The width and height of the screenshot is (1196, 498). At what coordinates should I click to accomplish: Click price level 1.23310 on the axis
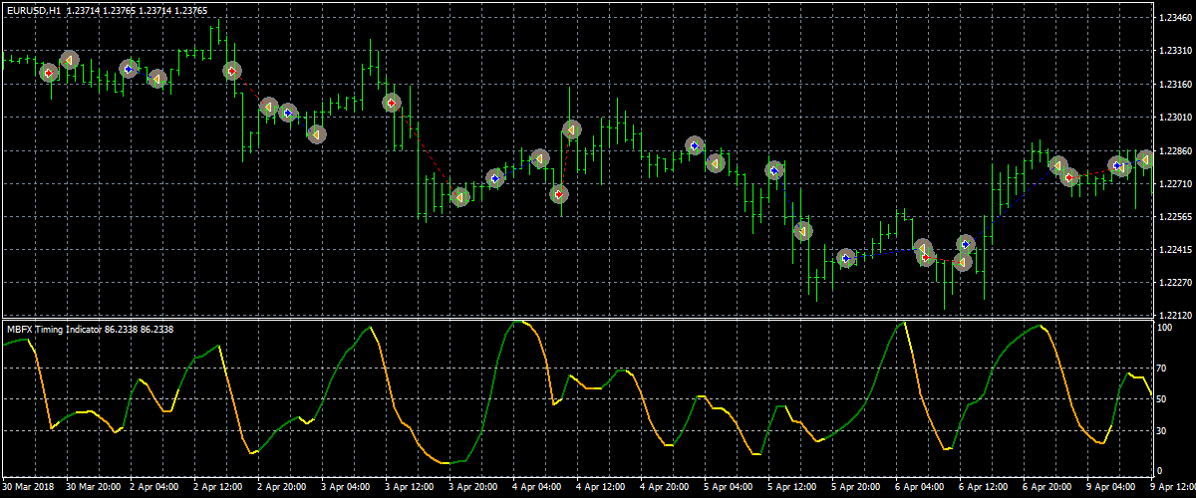(1176, 50)
